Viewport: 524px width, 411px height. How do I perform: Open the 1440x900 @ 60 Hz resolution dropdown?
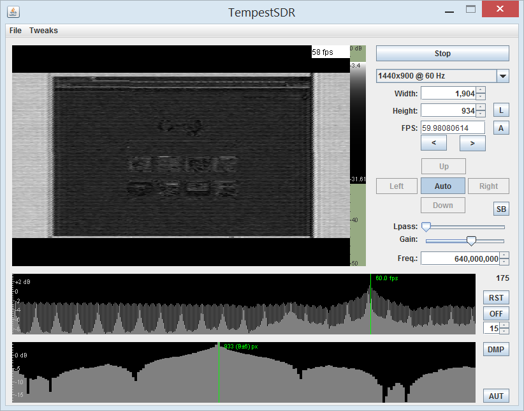(x=503, y=76)
